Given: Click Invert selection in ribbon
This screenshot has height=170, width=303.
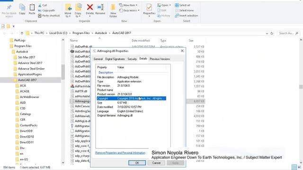Looking at the screenshot, I should [186, 16].
